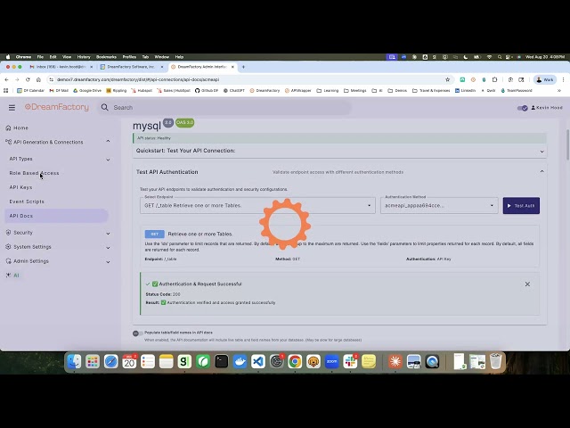Screen dimensions: 570x428
Task: Switch to DreamFactory Software, Inc. tab
Action: (x=131, y=67)
